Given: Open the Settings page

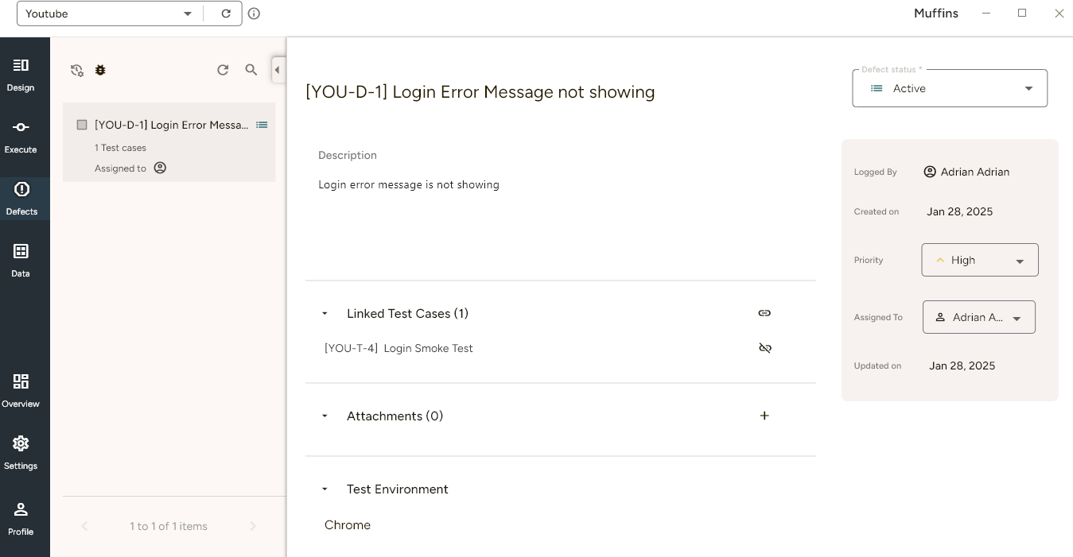Looking at the screenshot, I should 21,453.
